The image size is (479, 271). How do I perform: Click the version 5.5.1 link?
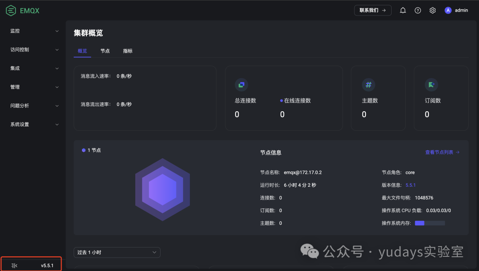point(410,185)
